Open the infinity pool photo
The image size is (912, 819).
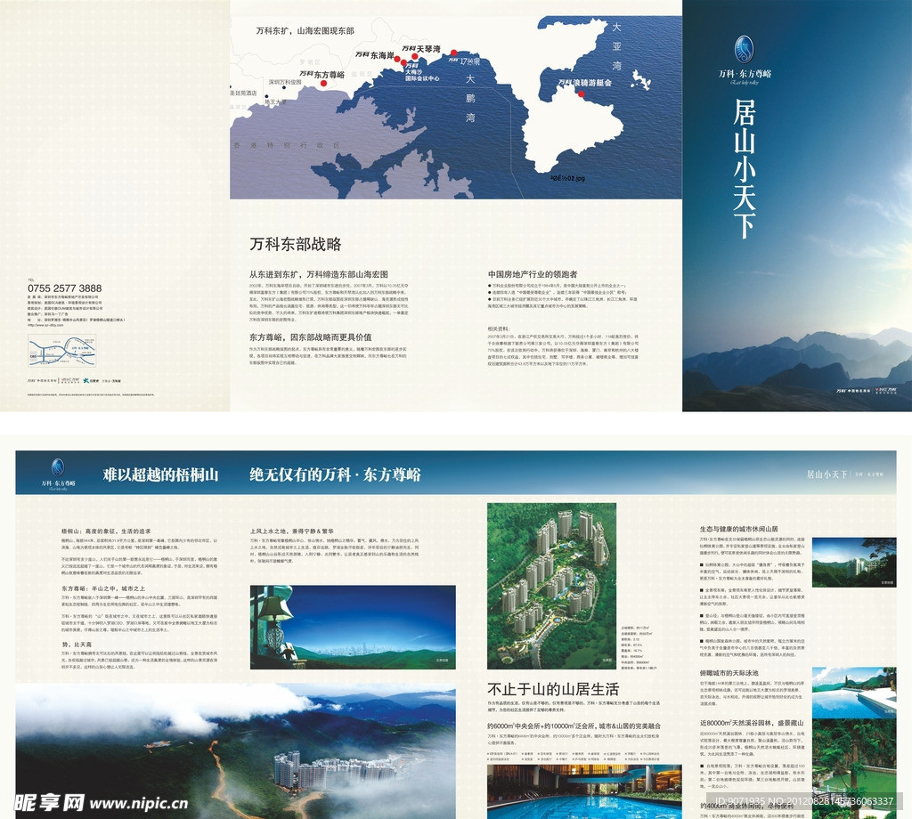click(854, 693)
